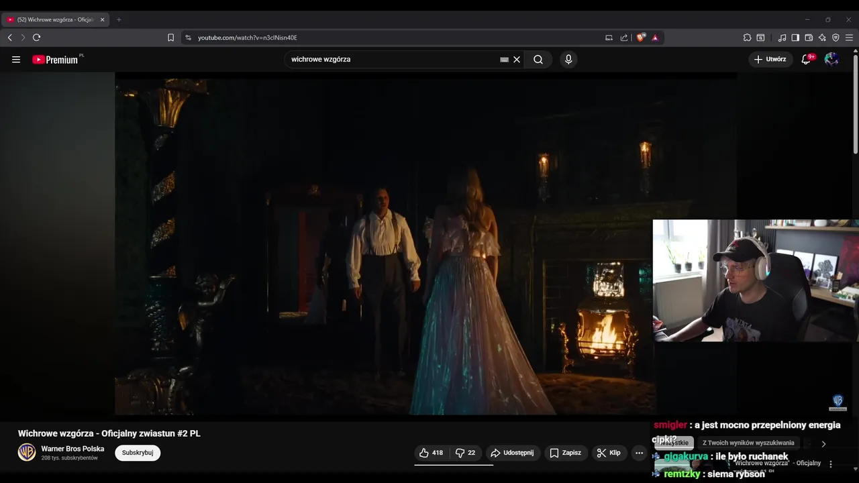Like the video with thumbs up 418

point(431,453)
